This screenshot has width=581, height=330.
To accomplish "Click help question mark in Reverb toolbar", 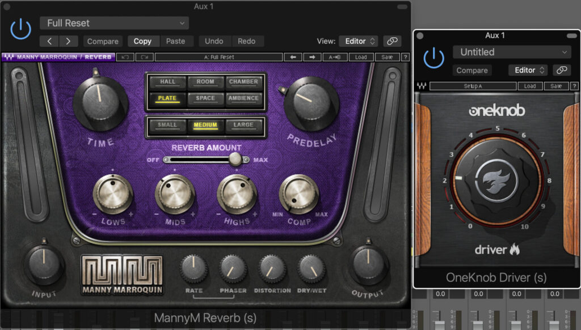I will (x=405, y=57).
